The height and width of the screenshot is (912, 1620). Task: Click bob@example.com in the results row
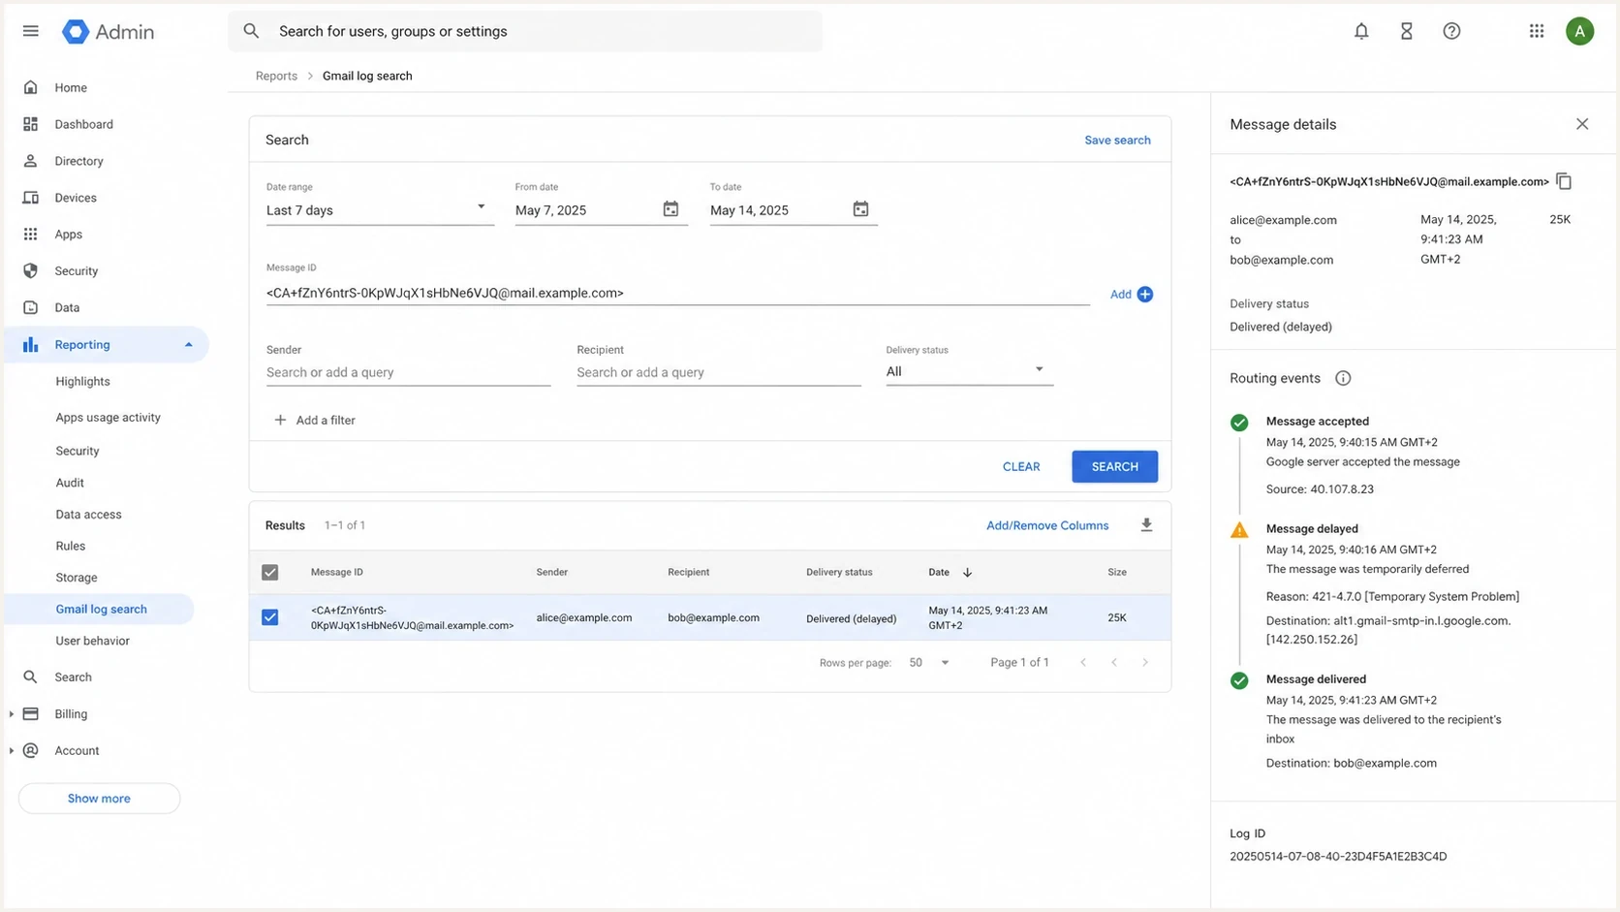click(x=713, y=617)
